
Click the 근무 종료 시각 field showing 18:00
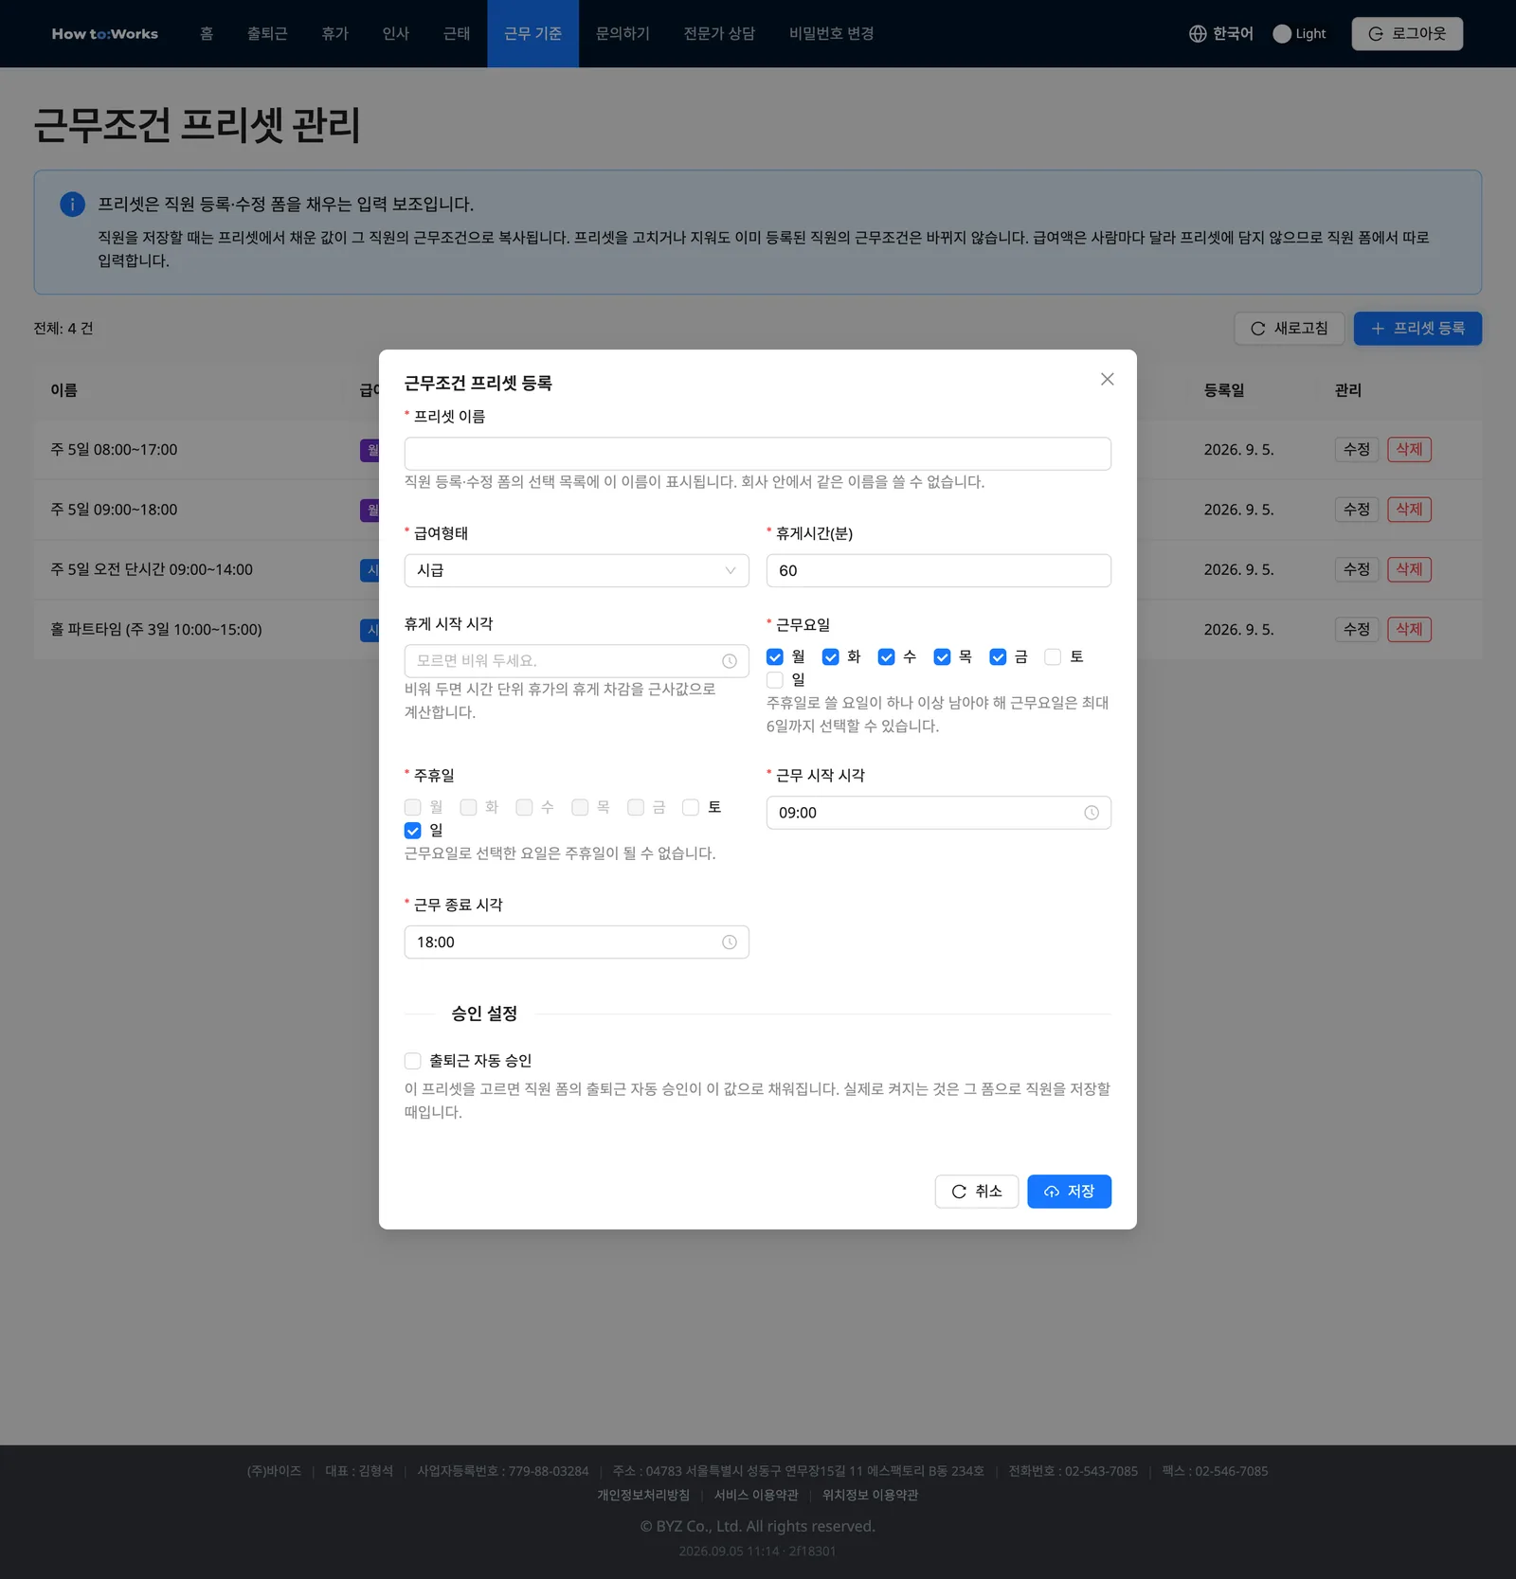[x=576, y=942]
